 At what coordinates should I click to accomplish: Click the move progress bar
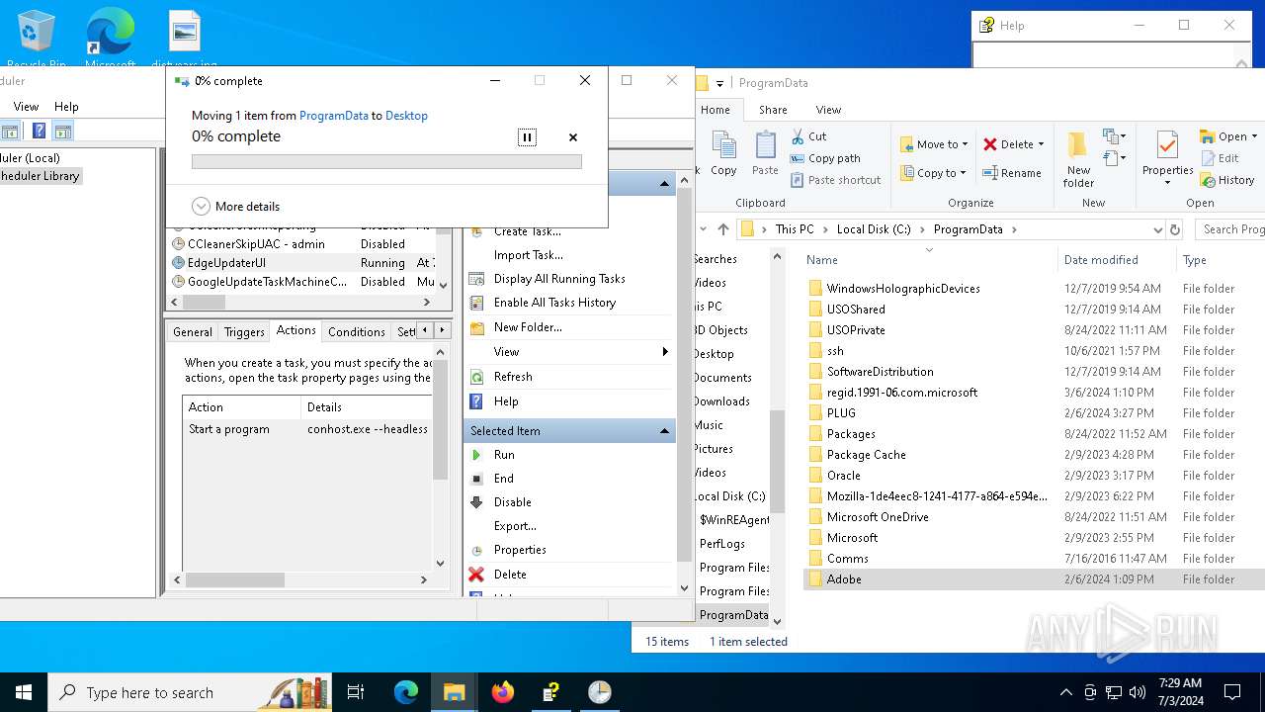[386, 161]
